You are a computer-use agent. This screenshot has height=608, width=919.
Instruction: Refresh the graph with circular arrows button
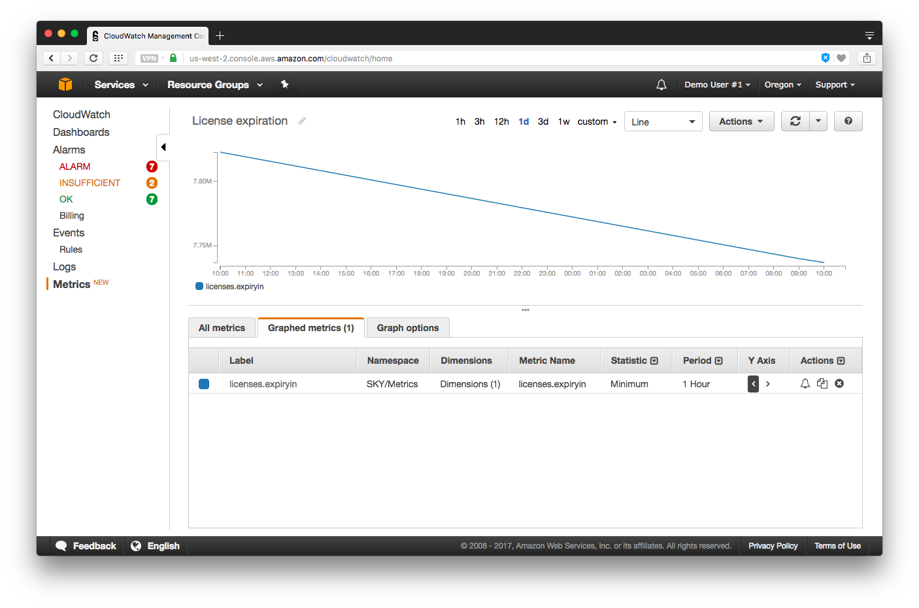click(795, 121)
